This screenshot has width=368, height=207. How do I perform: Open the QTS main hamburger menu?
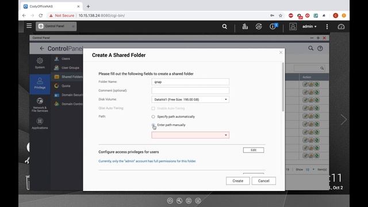point(29,26)
